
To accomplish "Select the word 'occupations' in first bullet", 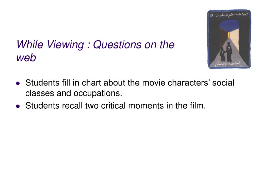I will [x=97, y=93].
